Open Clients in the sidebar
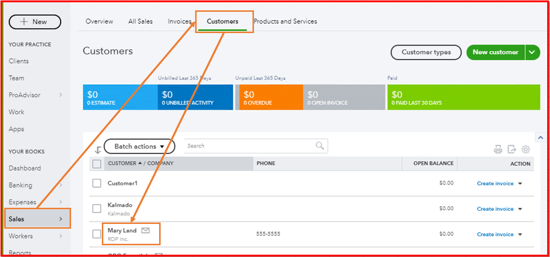This screenshot has height=257, width=550. (19, 61)
